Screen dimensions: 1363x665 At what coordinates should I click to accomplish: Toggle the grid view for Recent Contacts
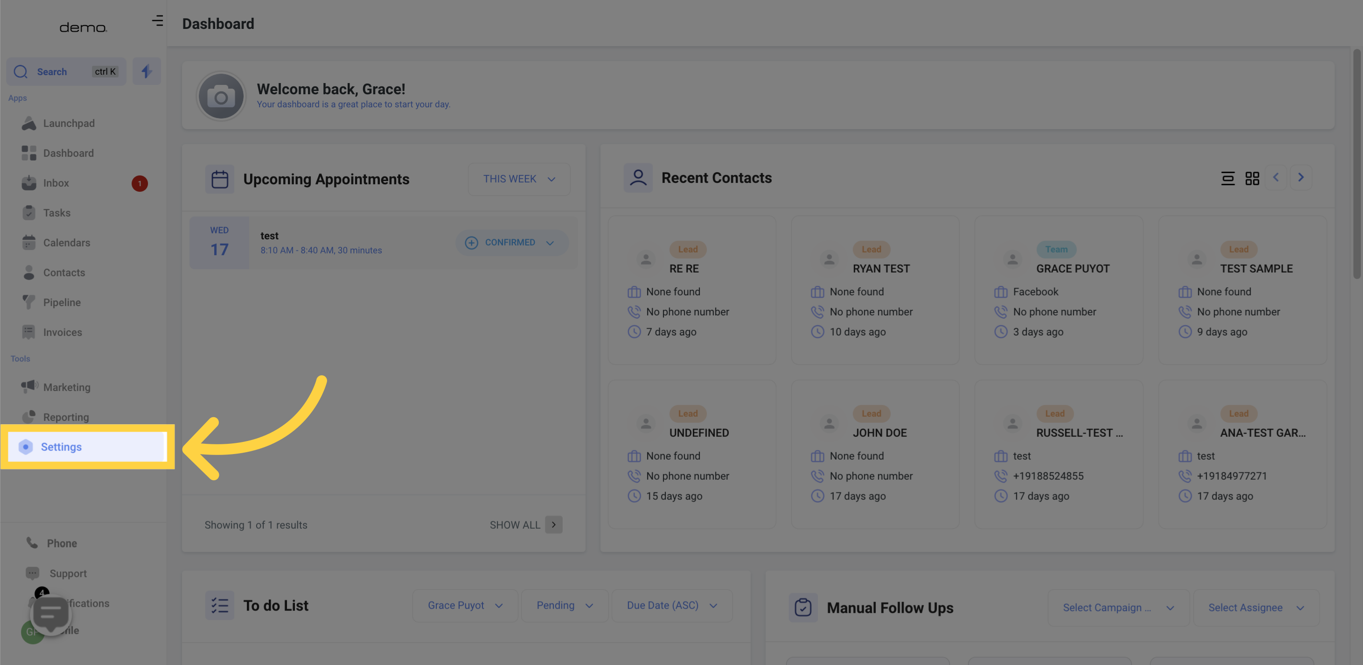coord(1252,177)
